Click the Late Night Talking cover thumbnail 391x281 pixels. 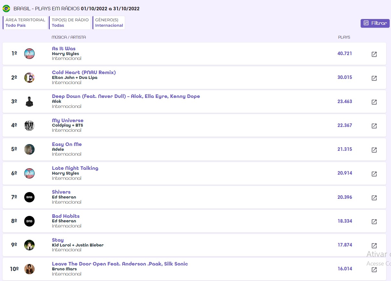click(x=29, y=173)
